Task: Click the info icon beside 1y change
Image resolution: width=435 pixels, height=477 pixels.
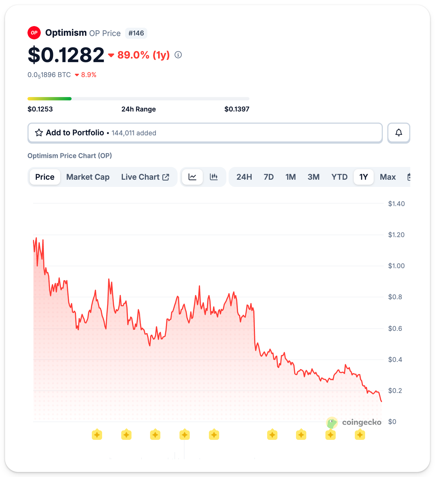Action: (x=178, y=55)
